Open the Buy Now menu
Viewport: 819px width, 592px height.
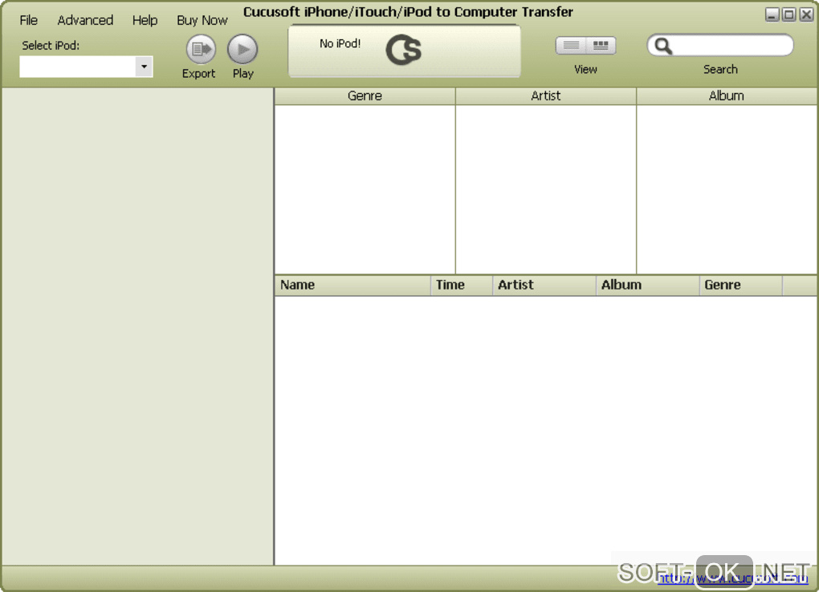[202, 20]
